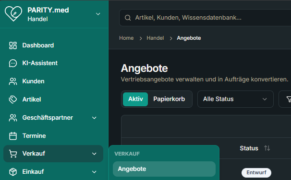Click the Dashboard grid icon
Image resolution: width=291 pixels, height=180 pixels.
13,45
